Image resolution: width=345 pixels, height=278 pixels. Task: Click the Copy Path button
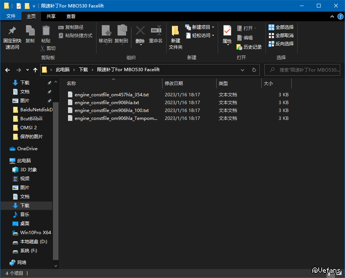71,27
